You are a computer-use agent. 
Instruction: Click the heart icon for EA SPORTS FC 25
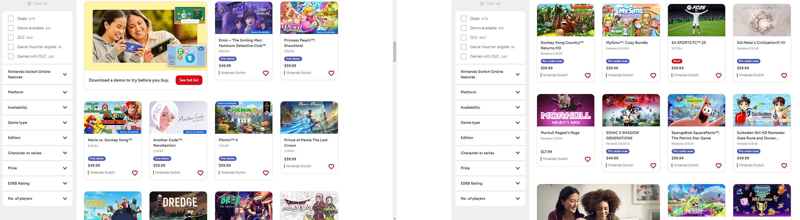(x=719, y=76)
